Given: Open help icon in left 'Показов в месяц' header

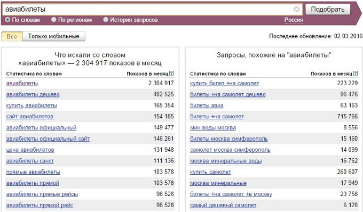Looking at the screenshot, I should point(171,74).
